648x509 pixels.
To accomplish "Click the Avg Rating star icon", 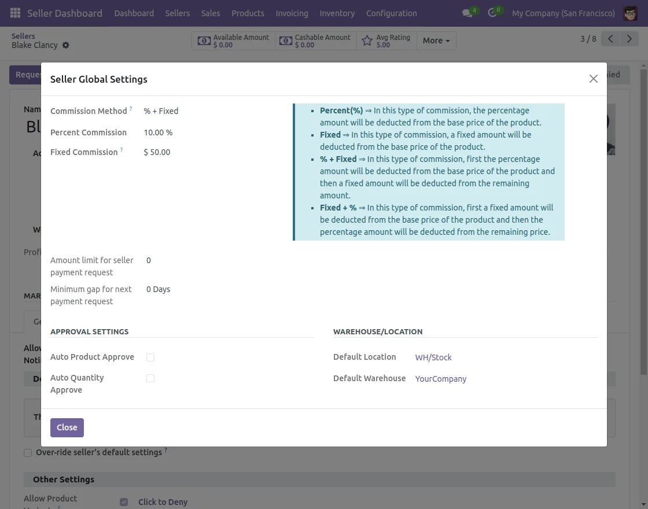I will (x=367, y=40).
